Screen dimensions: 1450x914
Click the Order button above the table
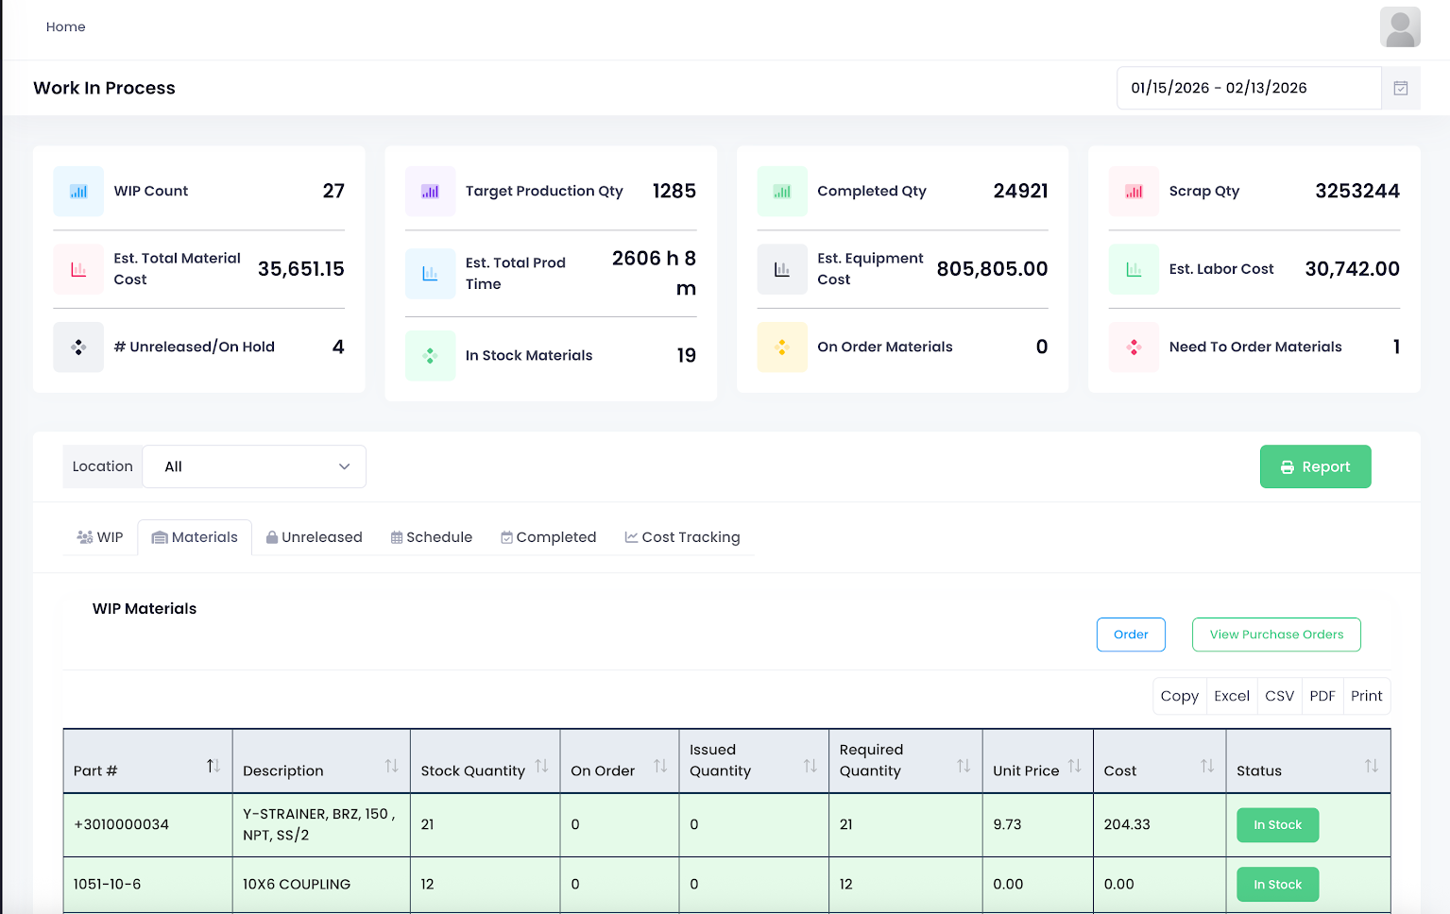click(x=1131, y=634)
